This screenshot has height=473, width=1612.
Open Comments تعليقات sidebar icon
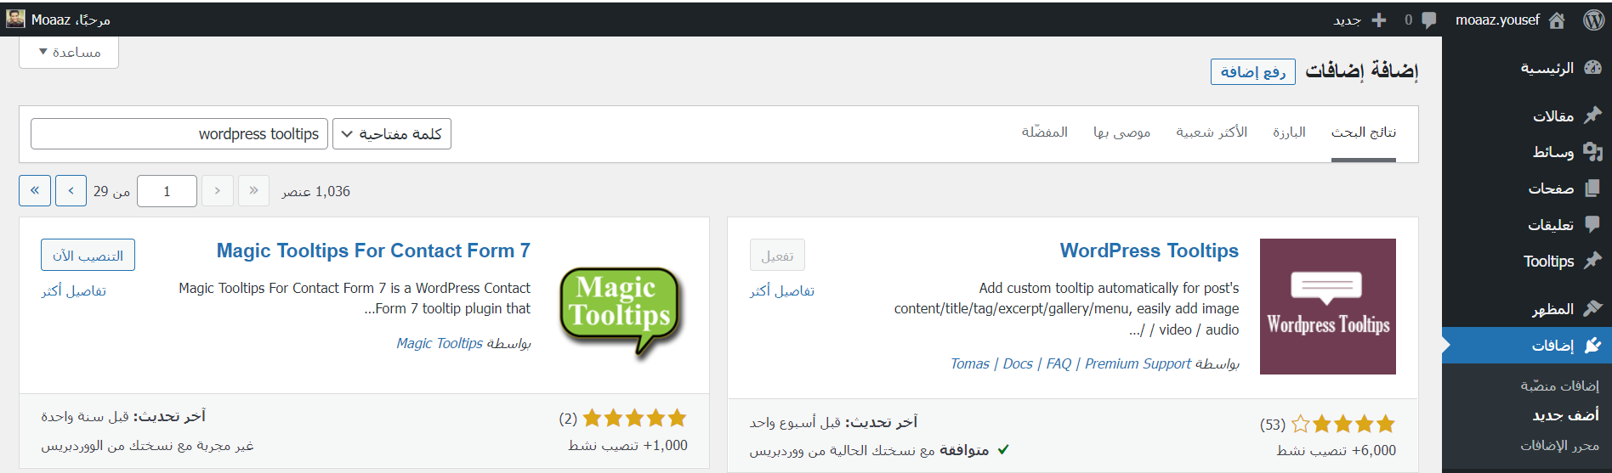point(1593,225)
